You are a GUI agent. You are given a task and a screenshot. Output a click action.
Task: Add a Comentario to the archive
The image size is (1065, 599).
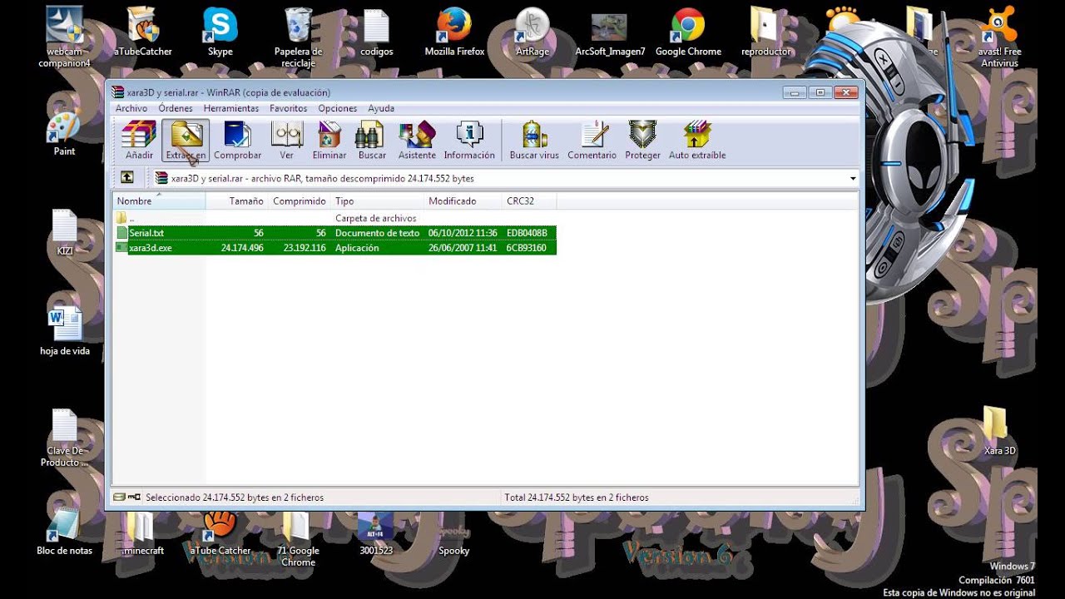click(x=592, y=141)
